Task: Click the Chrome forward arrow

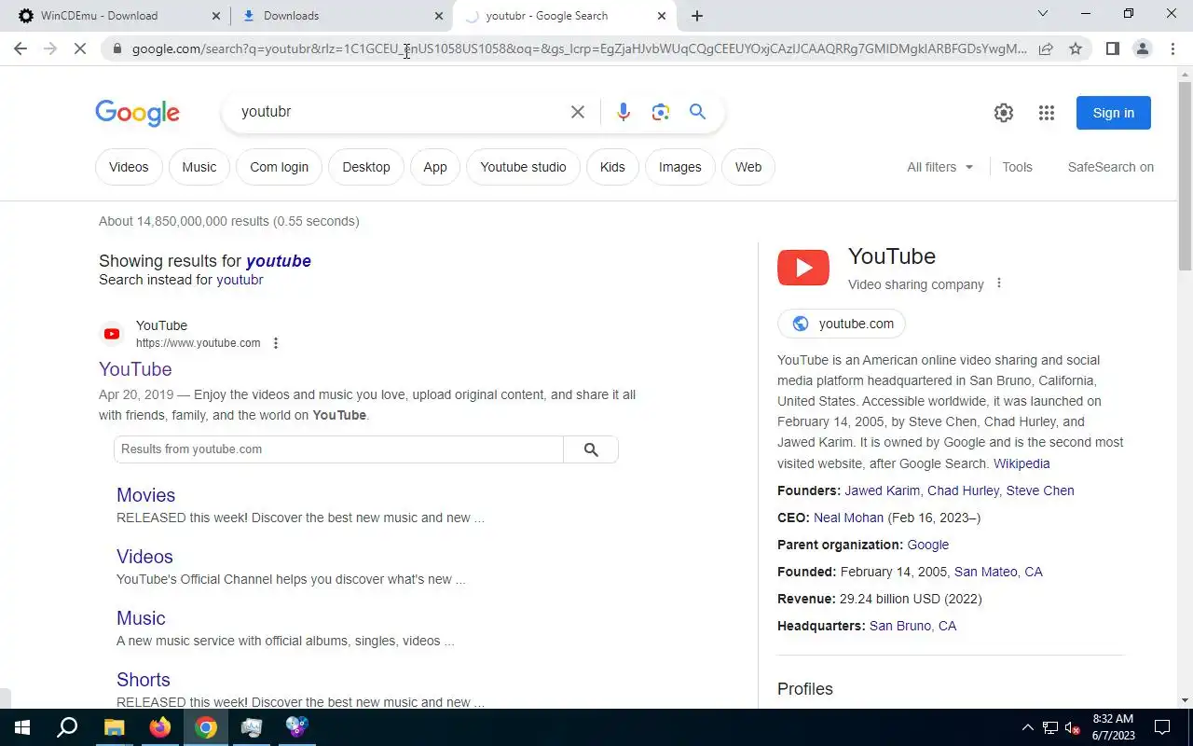Action: [x=50, y=48]
